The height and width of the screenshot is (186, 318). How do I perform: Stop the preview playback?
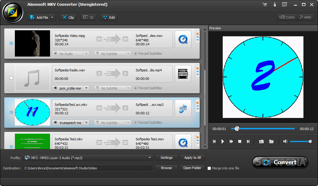click(240, 142)
